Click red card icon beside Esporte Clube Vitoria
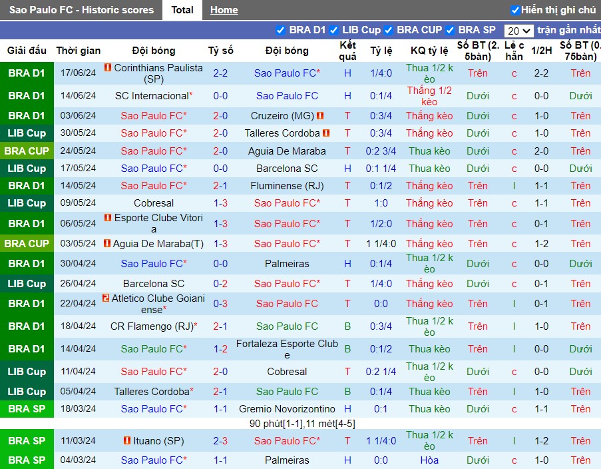Screen dimensions: 601x469 pyautogui.click(x=108, y=218)
